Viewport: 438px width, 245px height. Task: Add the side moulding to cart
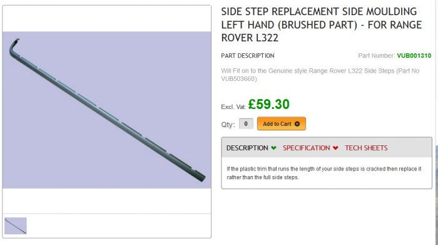point(282,123)
